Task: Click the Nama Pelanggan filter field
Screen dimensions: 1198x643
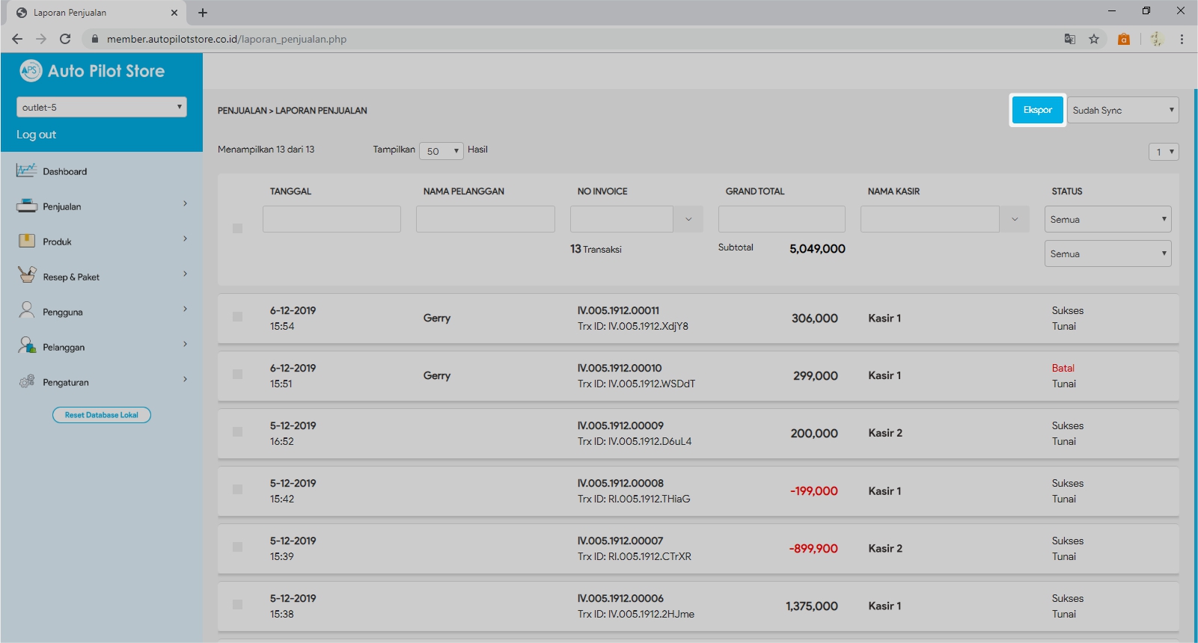Action: coord(485,219)
